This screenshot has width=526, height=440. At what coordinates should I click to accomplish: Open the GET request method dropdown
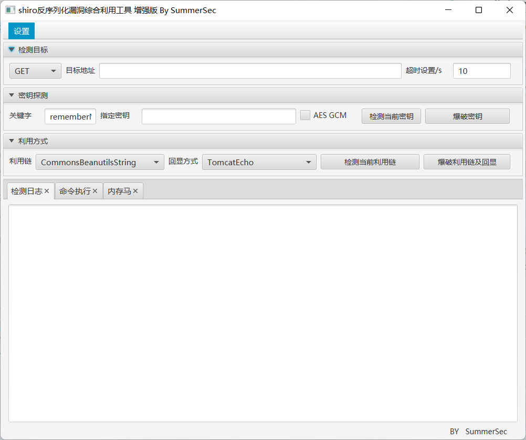[x=35, y=71]
